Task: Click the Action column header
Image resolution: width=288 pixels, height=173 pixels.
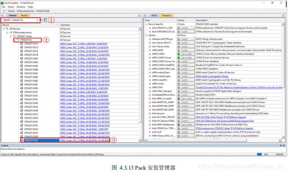Action: pos(186,20)
